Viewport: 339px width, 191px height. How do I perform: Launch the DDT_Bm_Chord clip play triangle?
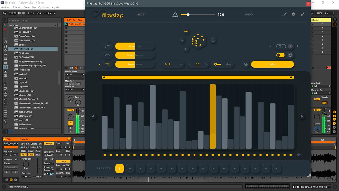pyautogui.click(x=66, y=24)
